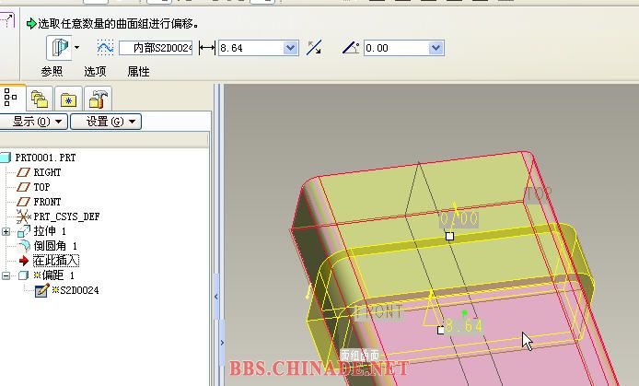Image resolution: width=639 pixels, height=386 pixels.
Task: Expand the 拉伸 1 feature node
Action: point(8,231)
